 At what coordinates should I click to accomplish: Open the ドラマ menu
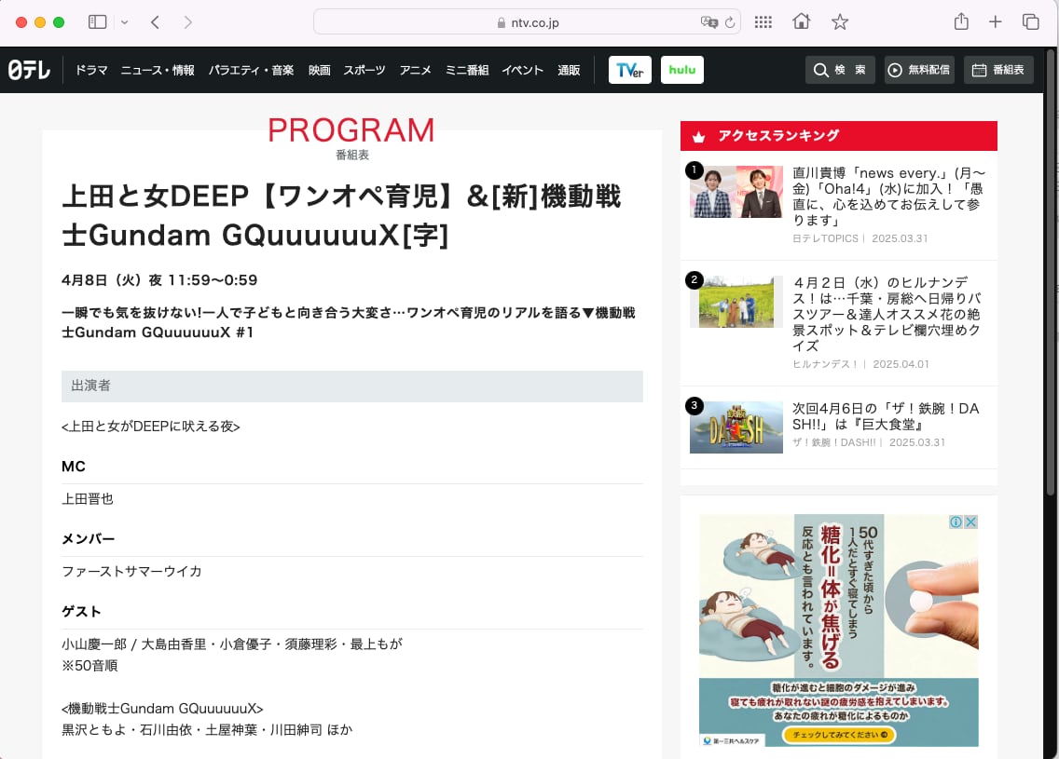[x=91, y=71]
